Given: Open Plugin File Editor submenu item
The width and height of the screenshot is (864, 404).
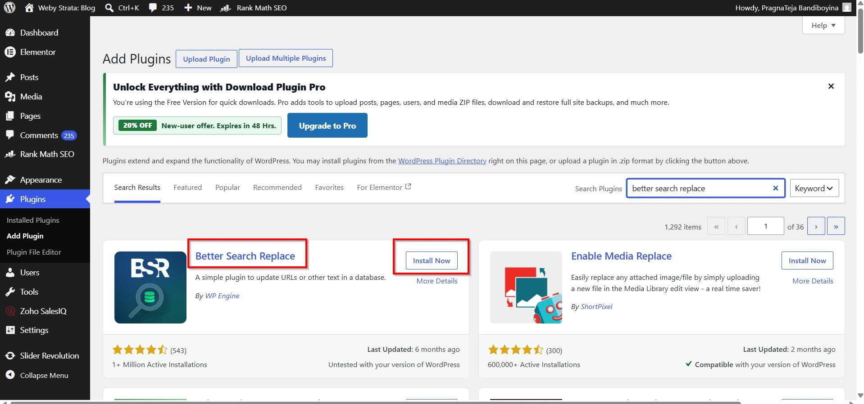Looking at the screenshot, I should [x=34, y=252].
